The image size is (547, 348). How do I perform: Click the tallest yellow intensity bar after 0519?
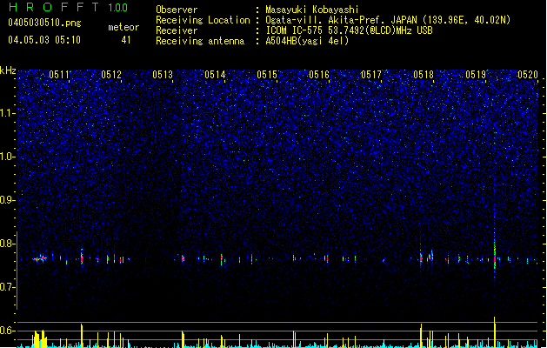tap(495, 332)
